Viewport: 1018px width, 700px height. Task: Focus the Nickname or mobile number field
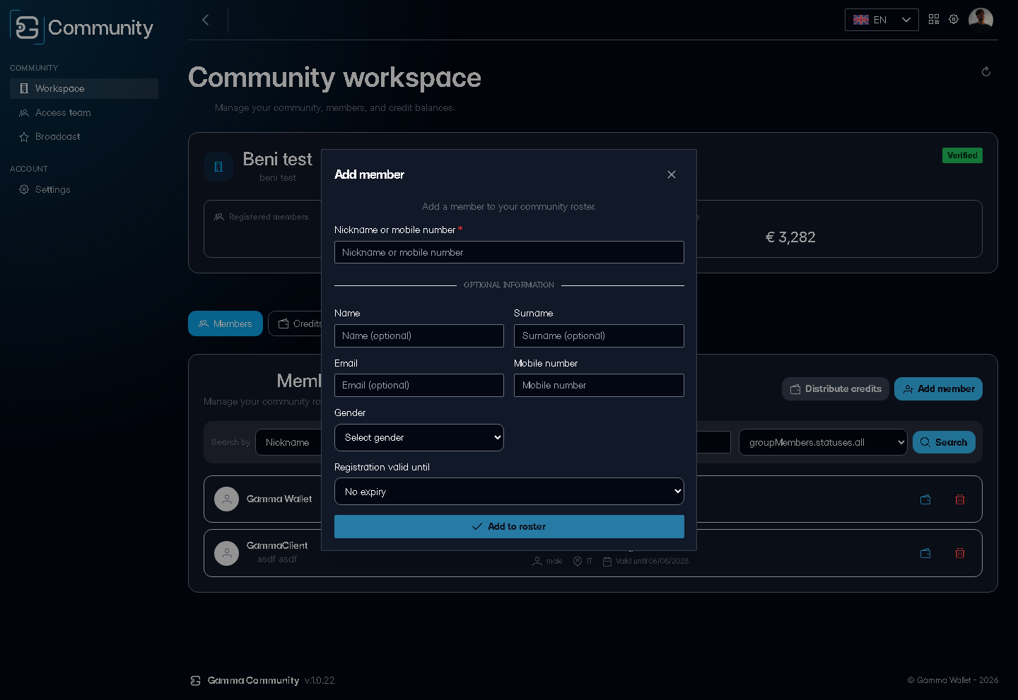pos(509,252)
